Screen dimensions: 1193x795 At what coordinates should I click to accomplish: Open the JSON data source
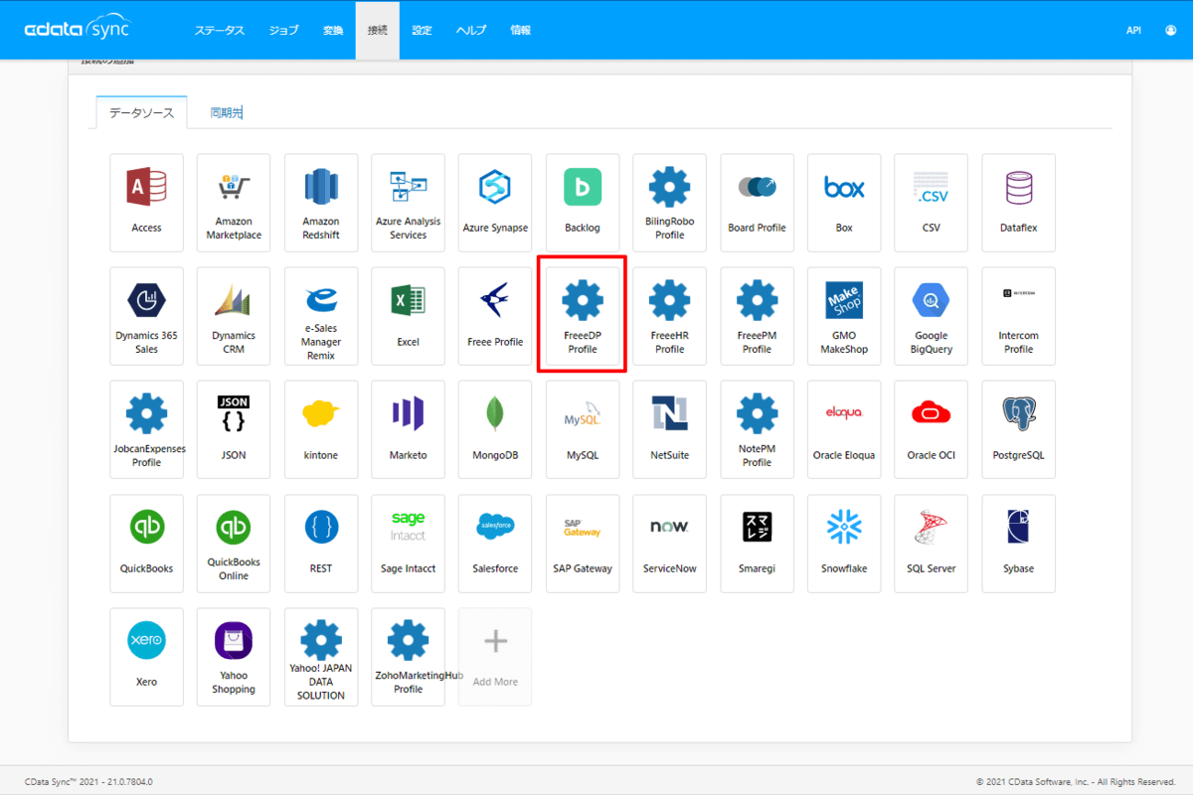click(x=234, y=429)
